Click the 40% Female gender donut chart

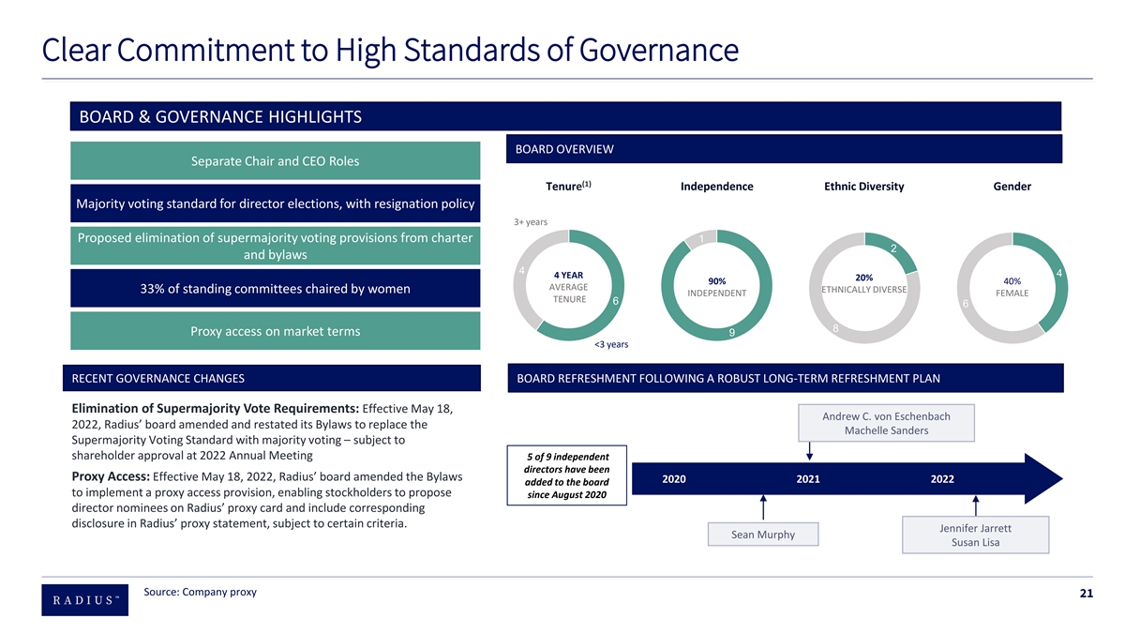pos(1012,286)
